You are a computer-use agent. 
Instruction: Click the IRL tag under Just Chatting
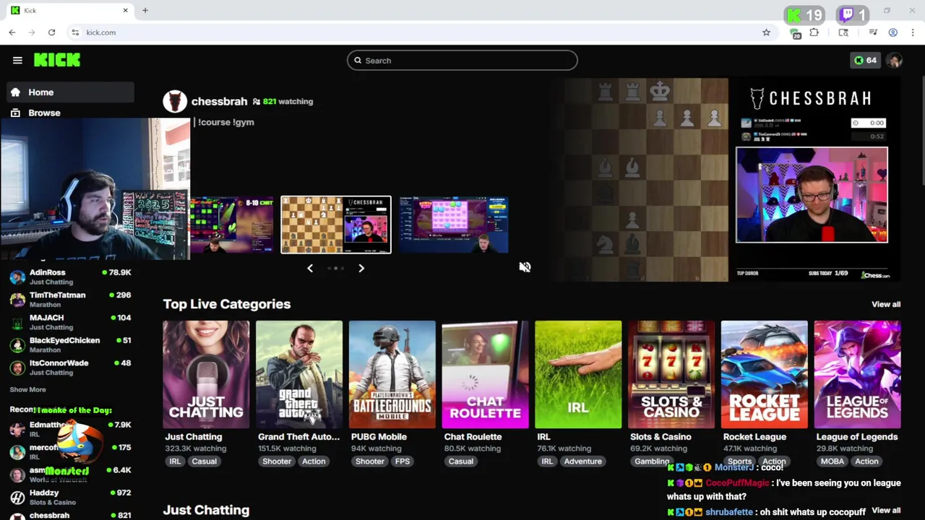(175, 461)
